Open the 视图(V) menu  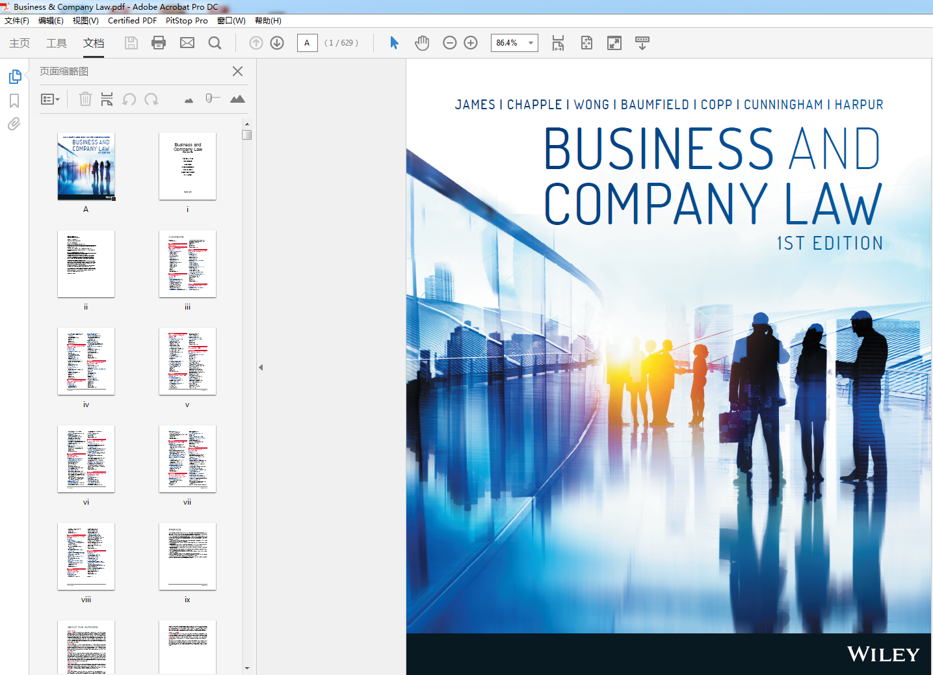[85, 21]
